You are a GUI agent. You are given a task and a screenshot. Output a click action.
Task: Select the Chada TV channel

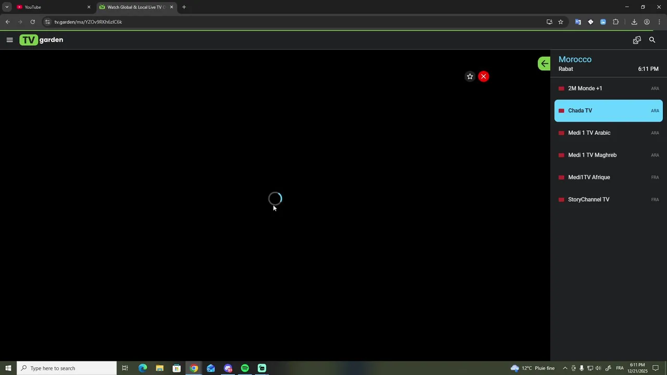(609, 111)
